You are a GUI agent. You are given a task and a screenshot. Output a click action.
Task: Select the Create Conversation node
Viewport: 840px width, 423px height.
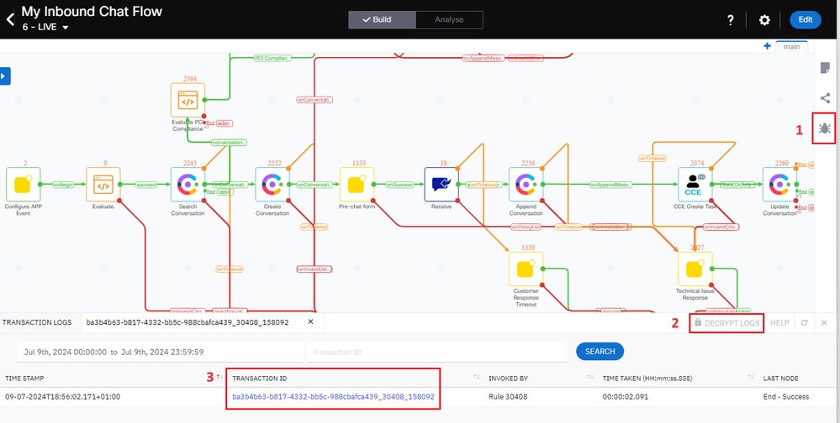(x=272, y=185)
